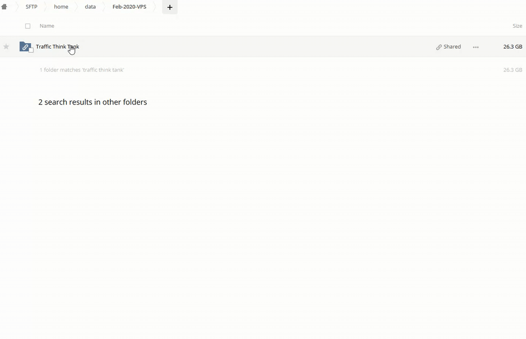526x339 pixels.
Task: Click the shared folder icon for Traffic Think Tank
Action: [25, 47]
